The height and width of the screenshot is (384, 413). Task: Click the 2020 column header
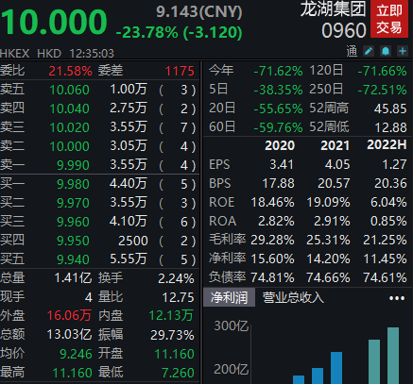(280, 145)
